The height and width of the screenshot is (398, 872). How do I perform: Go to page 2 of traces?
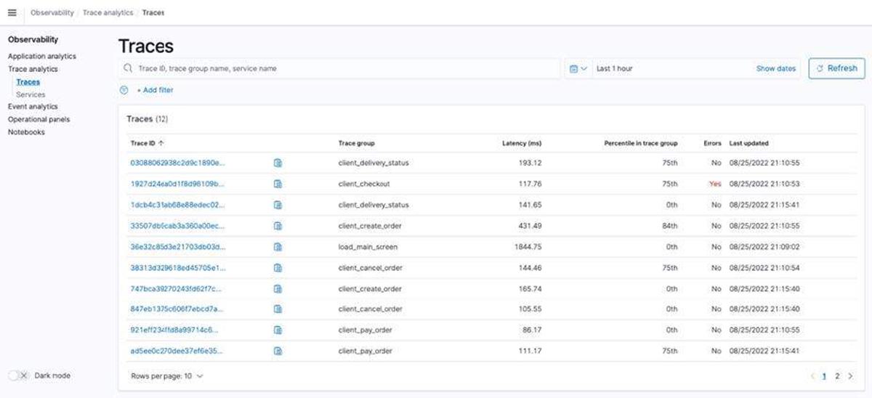[x=837, y=376]
